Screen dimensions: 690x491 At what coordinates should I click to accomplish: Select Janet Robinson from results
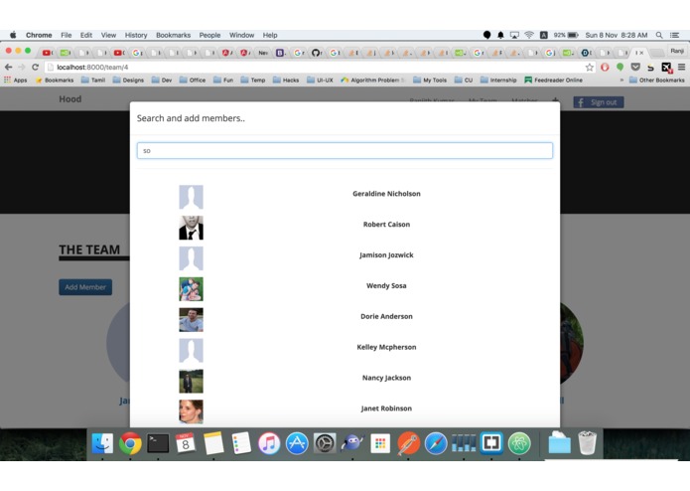386,409
